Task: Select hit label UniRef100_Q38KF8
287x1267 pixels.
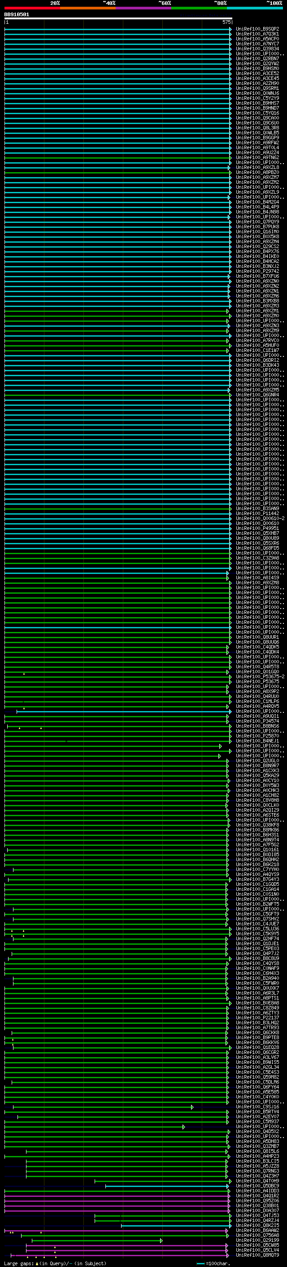Action: 257,825
